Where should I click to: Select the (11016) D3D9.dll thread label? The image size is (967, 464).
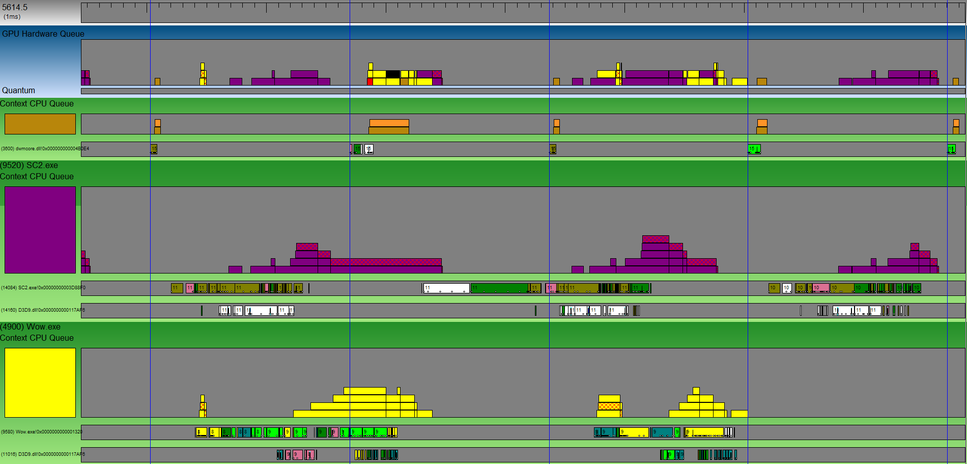(43, 454)
